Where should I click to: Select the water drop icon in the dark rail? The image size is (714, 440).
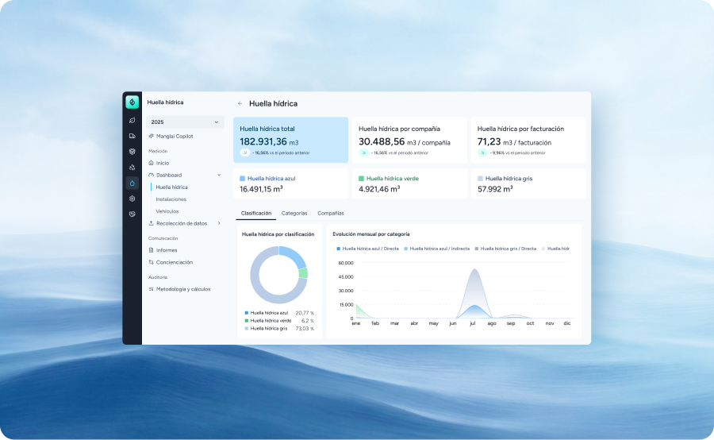coord(132,183)
